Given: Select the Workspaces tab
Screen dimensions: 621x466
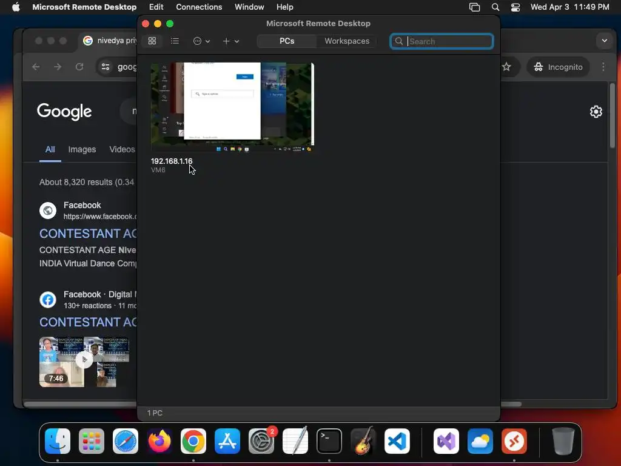Looking at the screenshot, I should pyautogui.click(x=347, y=41).
